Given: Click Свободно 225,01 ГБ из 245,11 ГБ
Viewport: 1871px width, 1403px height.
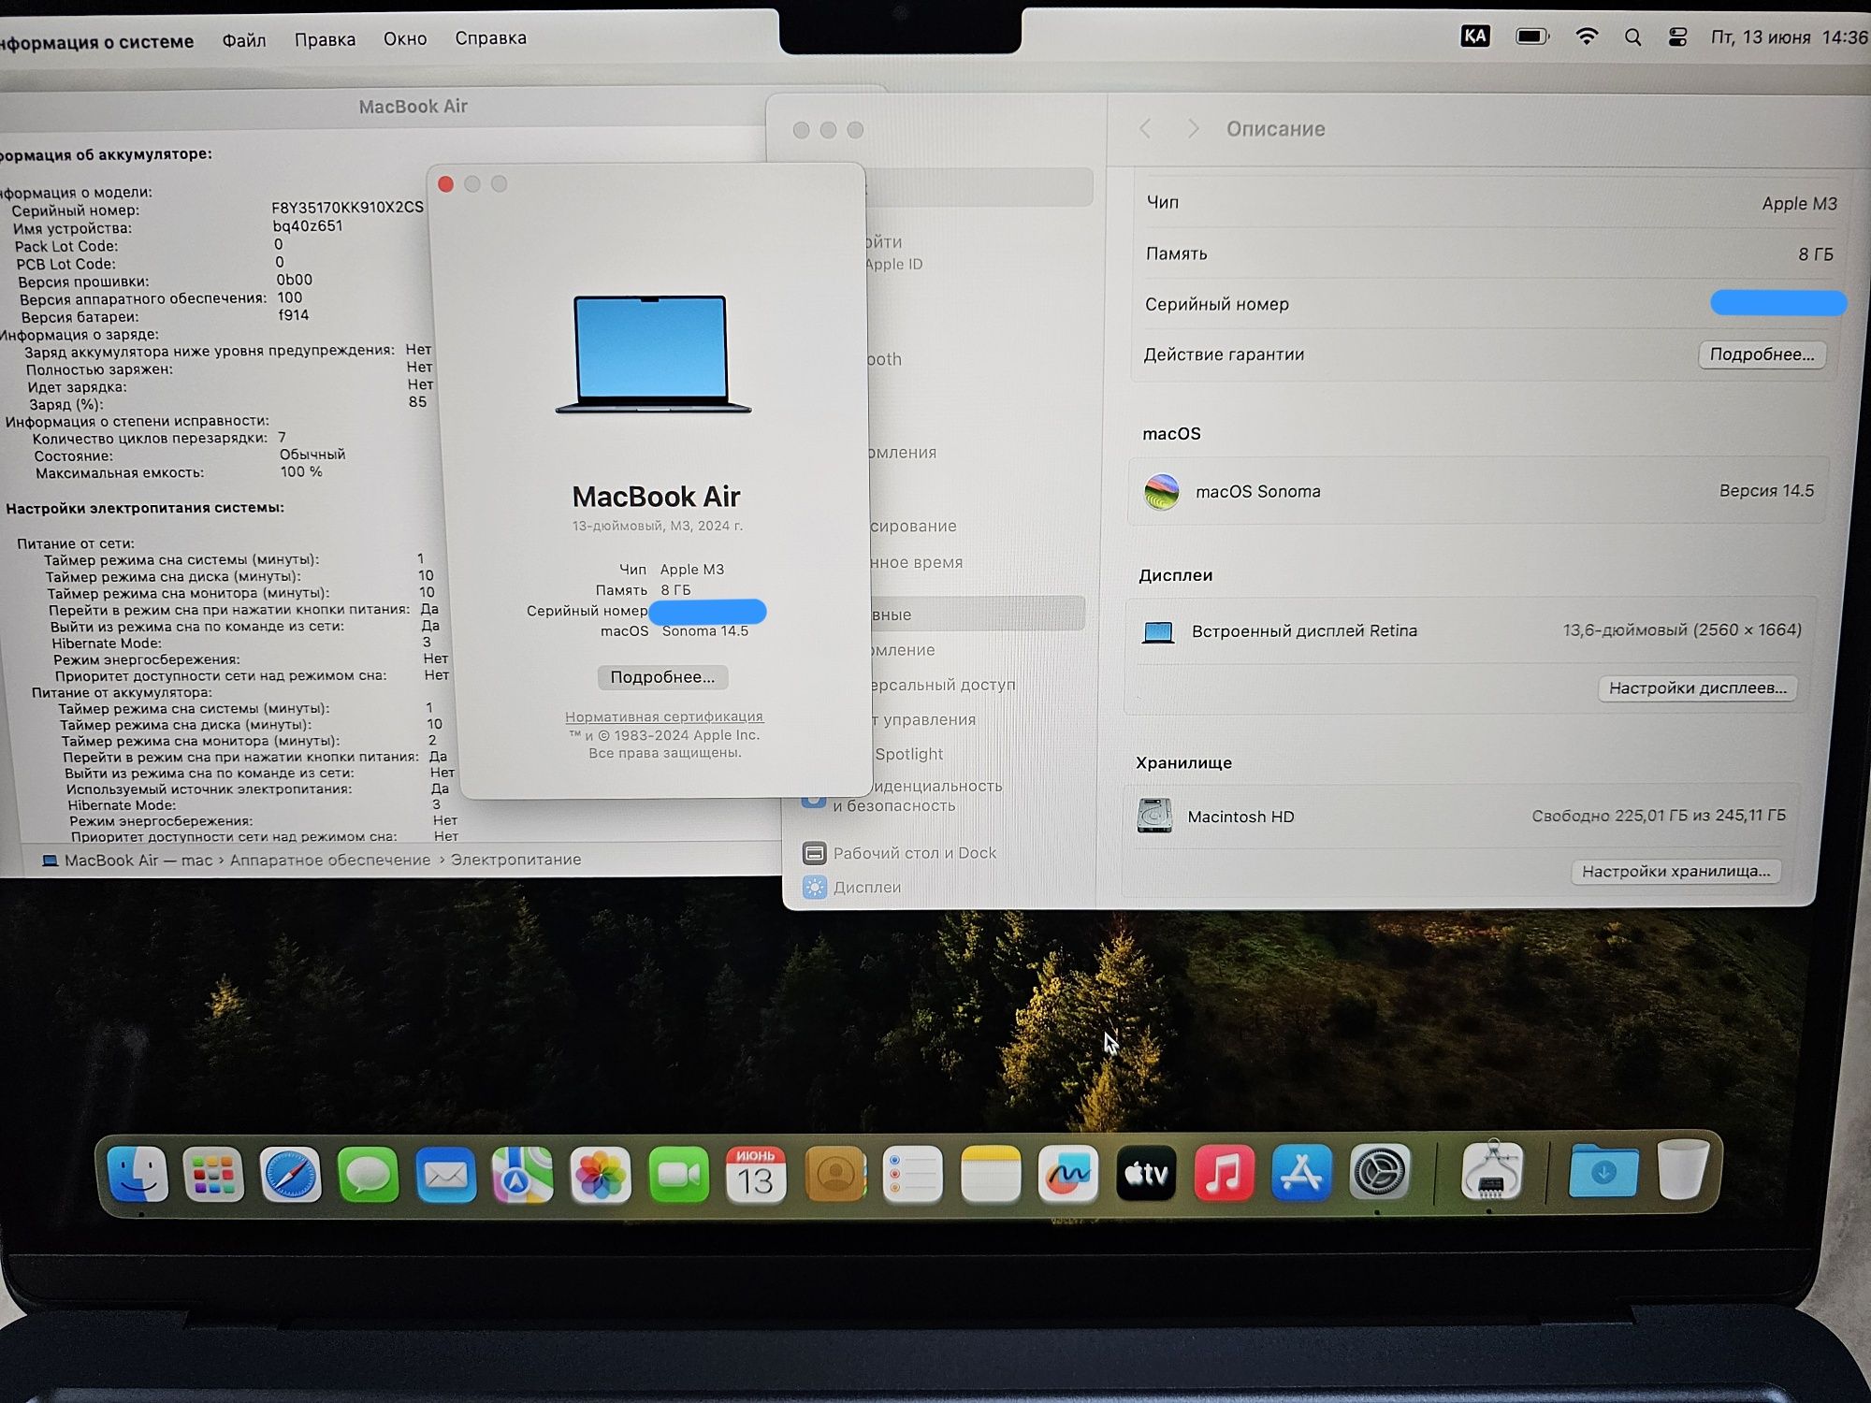Looking at the screenshot, I should [1659, 816].
